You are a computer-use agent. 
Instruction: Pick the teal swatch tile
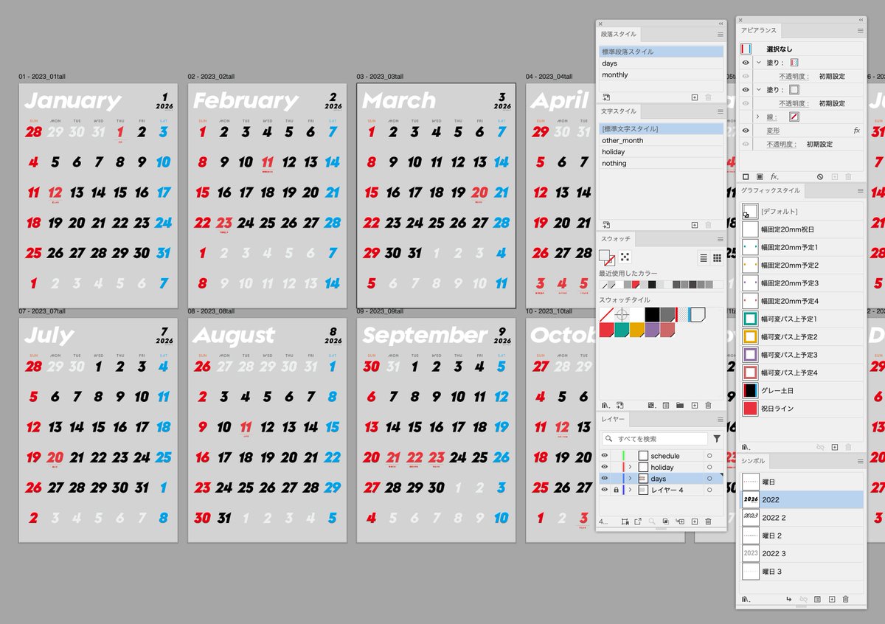(622, 330)
